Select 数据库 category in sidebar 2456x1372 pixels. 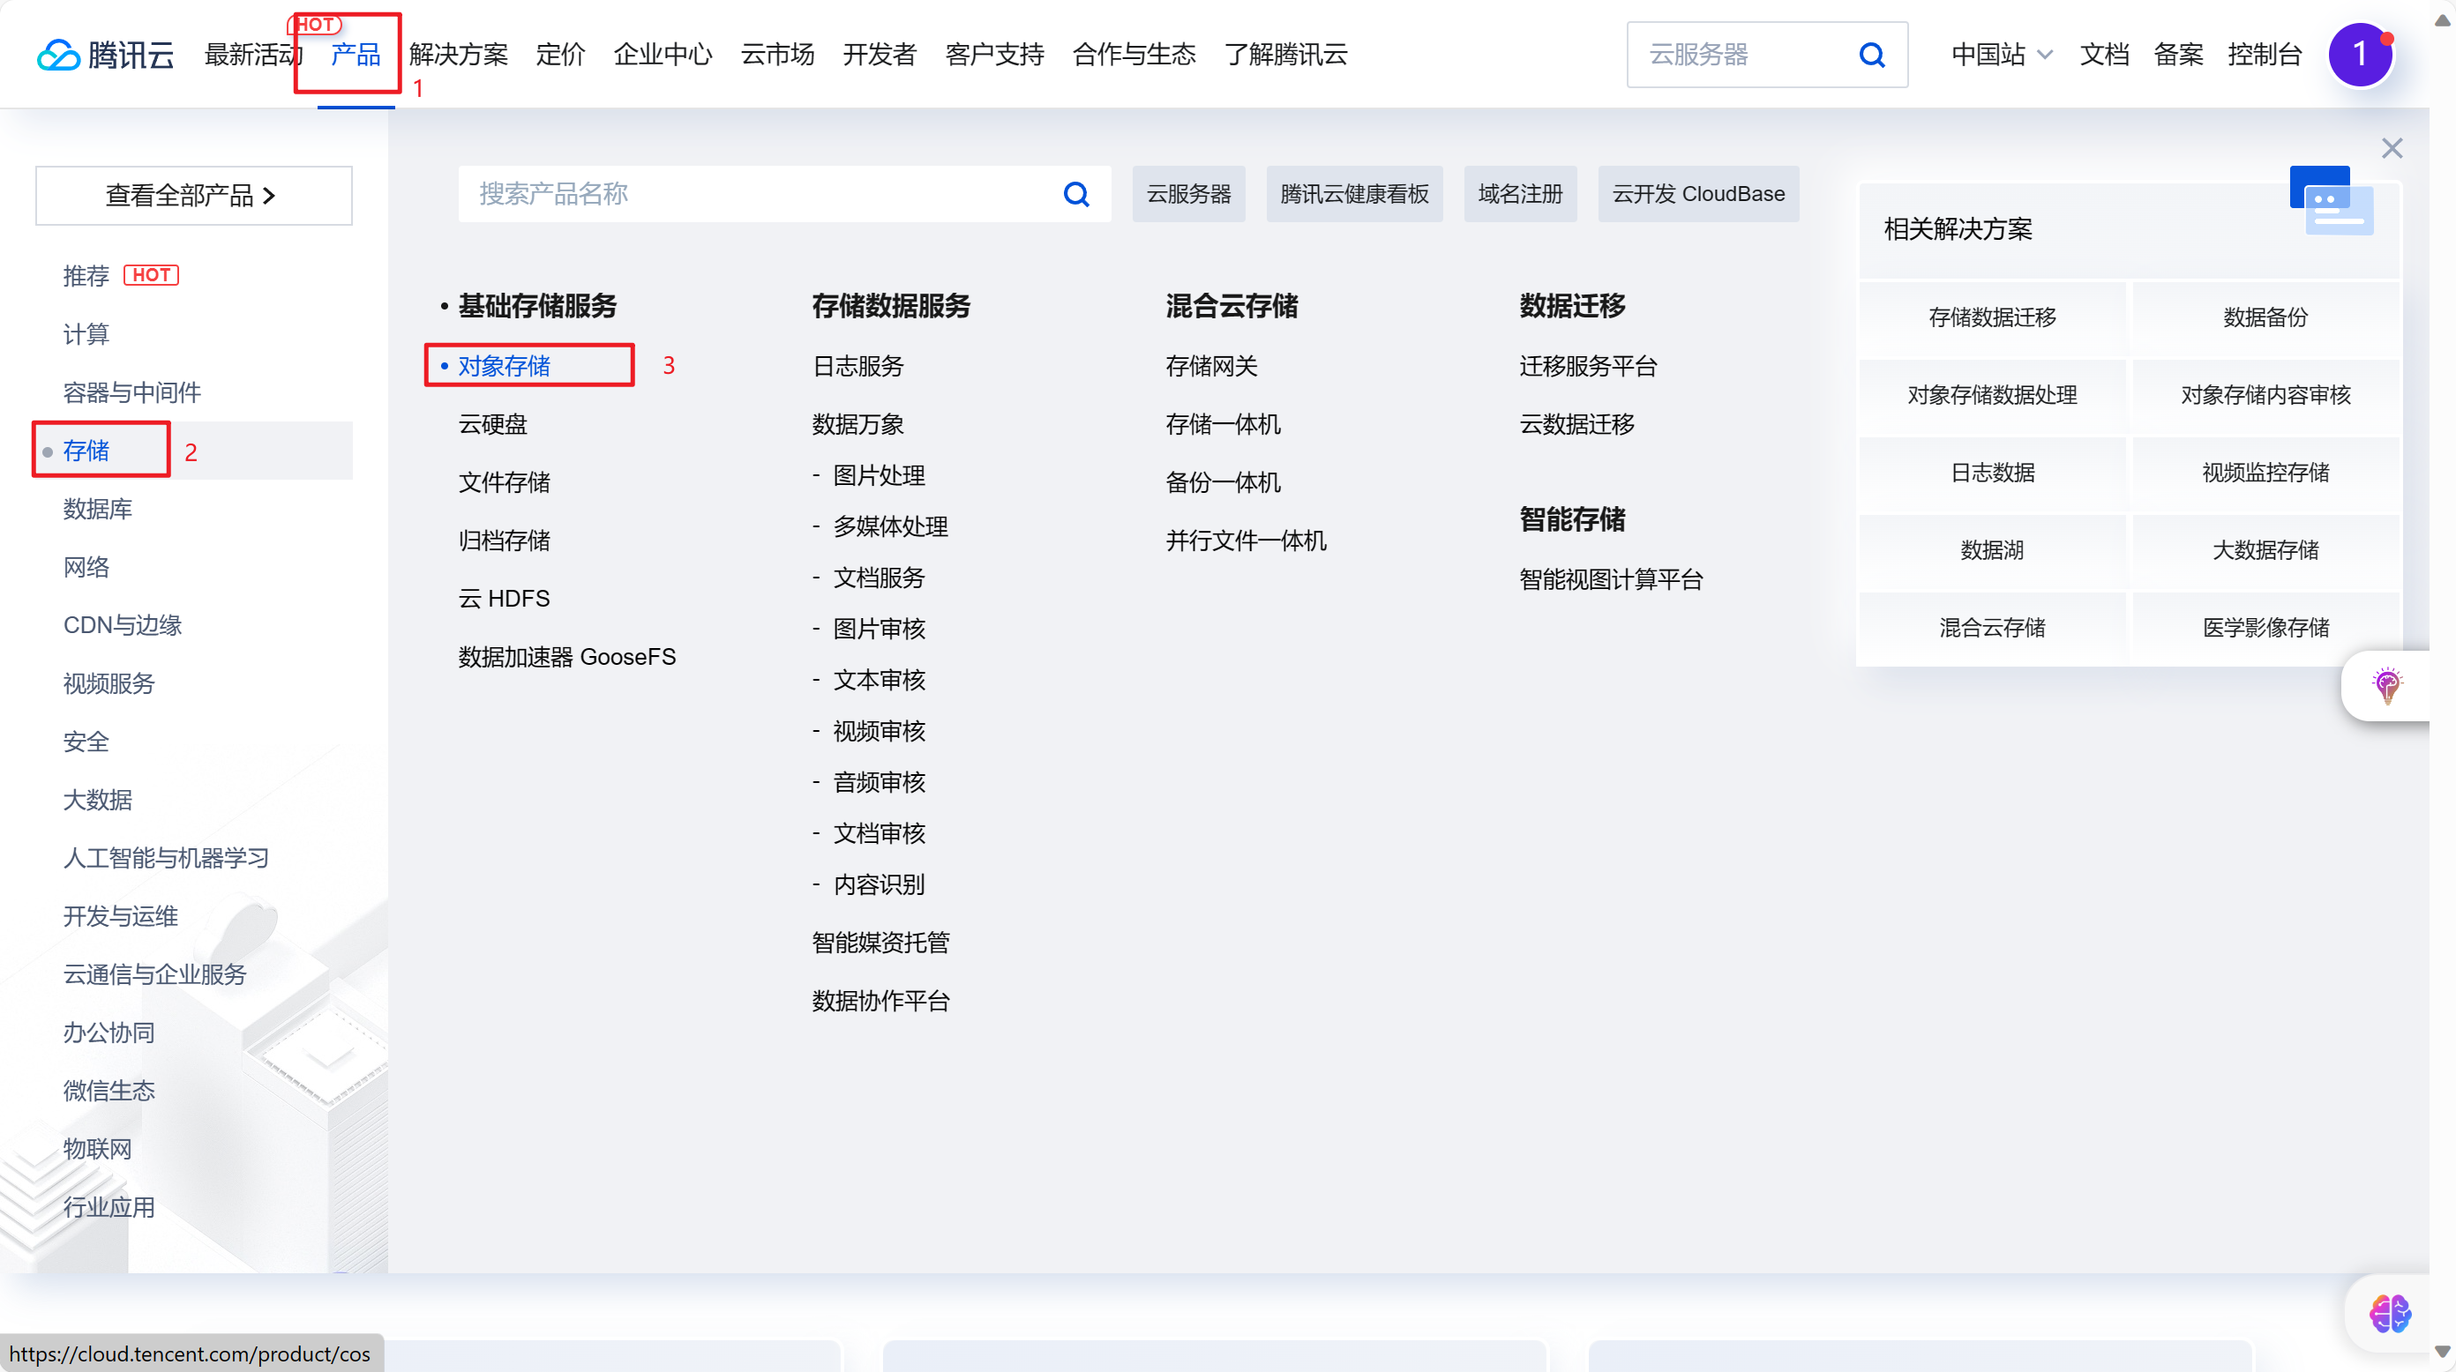point(97,509)
